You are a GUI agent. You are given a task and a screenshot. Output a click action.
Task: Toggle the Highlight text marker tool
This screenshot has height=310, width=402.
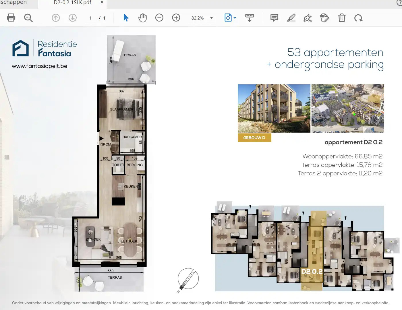(291, 18)
